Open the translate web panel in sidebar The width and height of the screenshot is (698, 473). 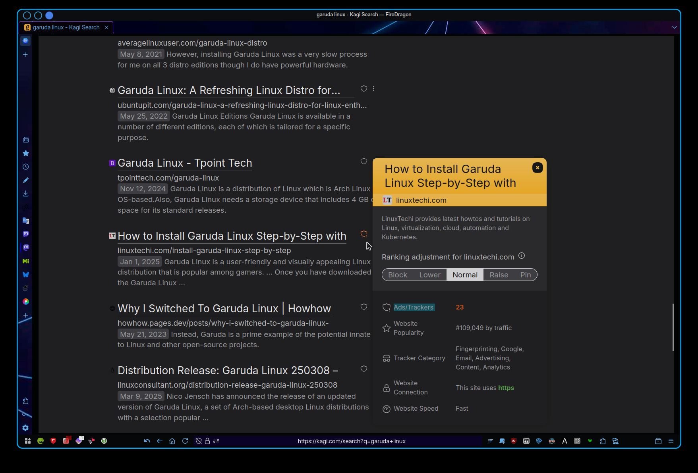pyautogui.click(x=26, y=221)
